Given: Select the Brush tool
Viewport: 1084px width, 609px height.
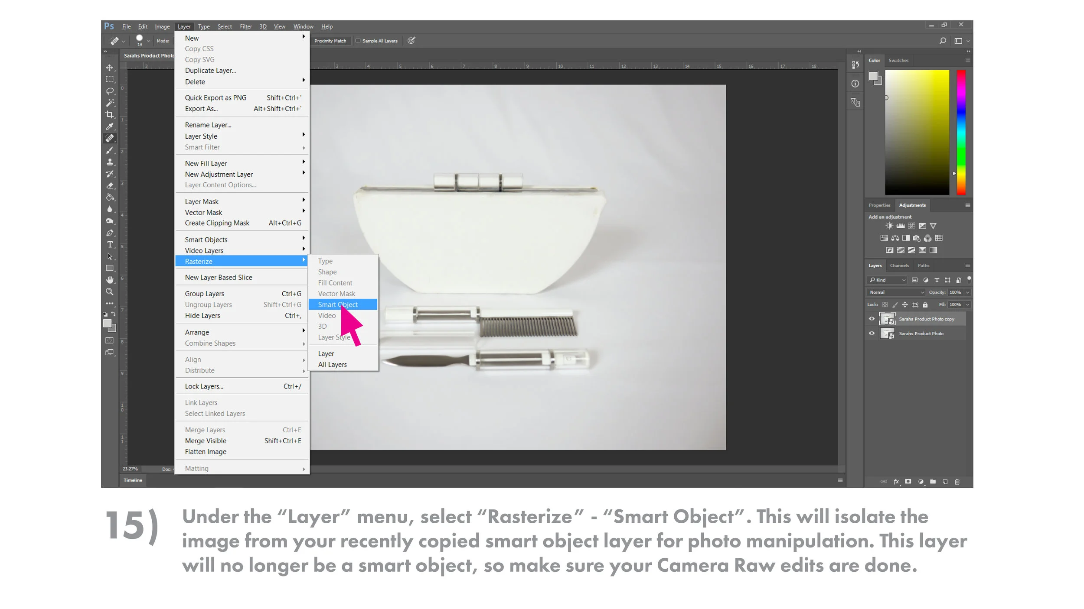Looking at the screenshot, I should coord(110,150).
